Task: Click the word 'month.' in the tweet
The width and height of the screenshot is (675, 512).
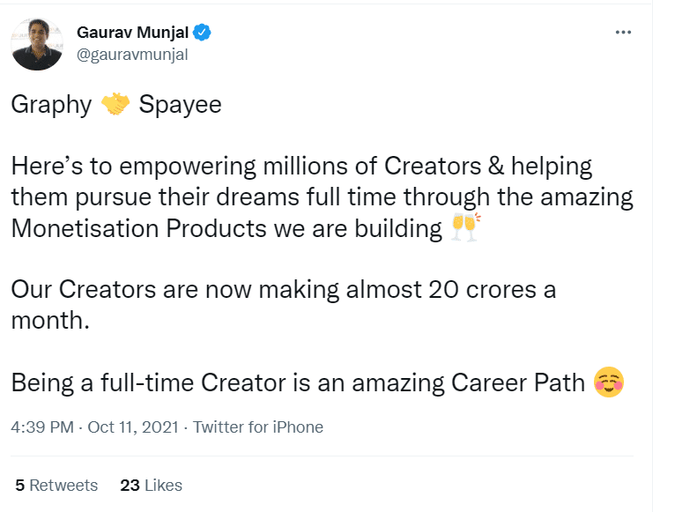Action: (x=50, y=321)
